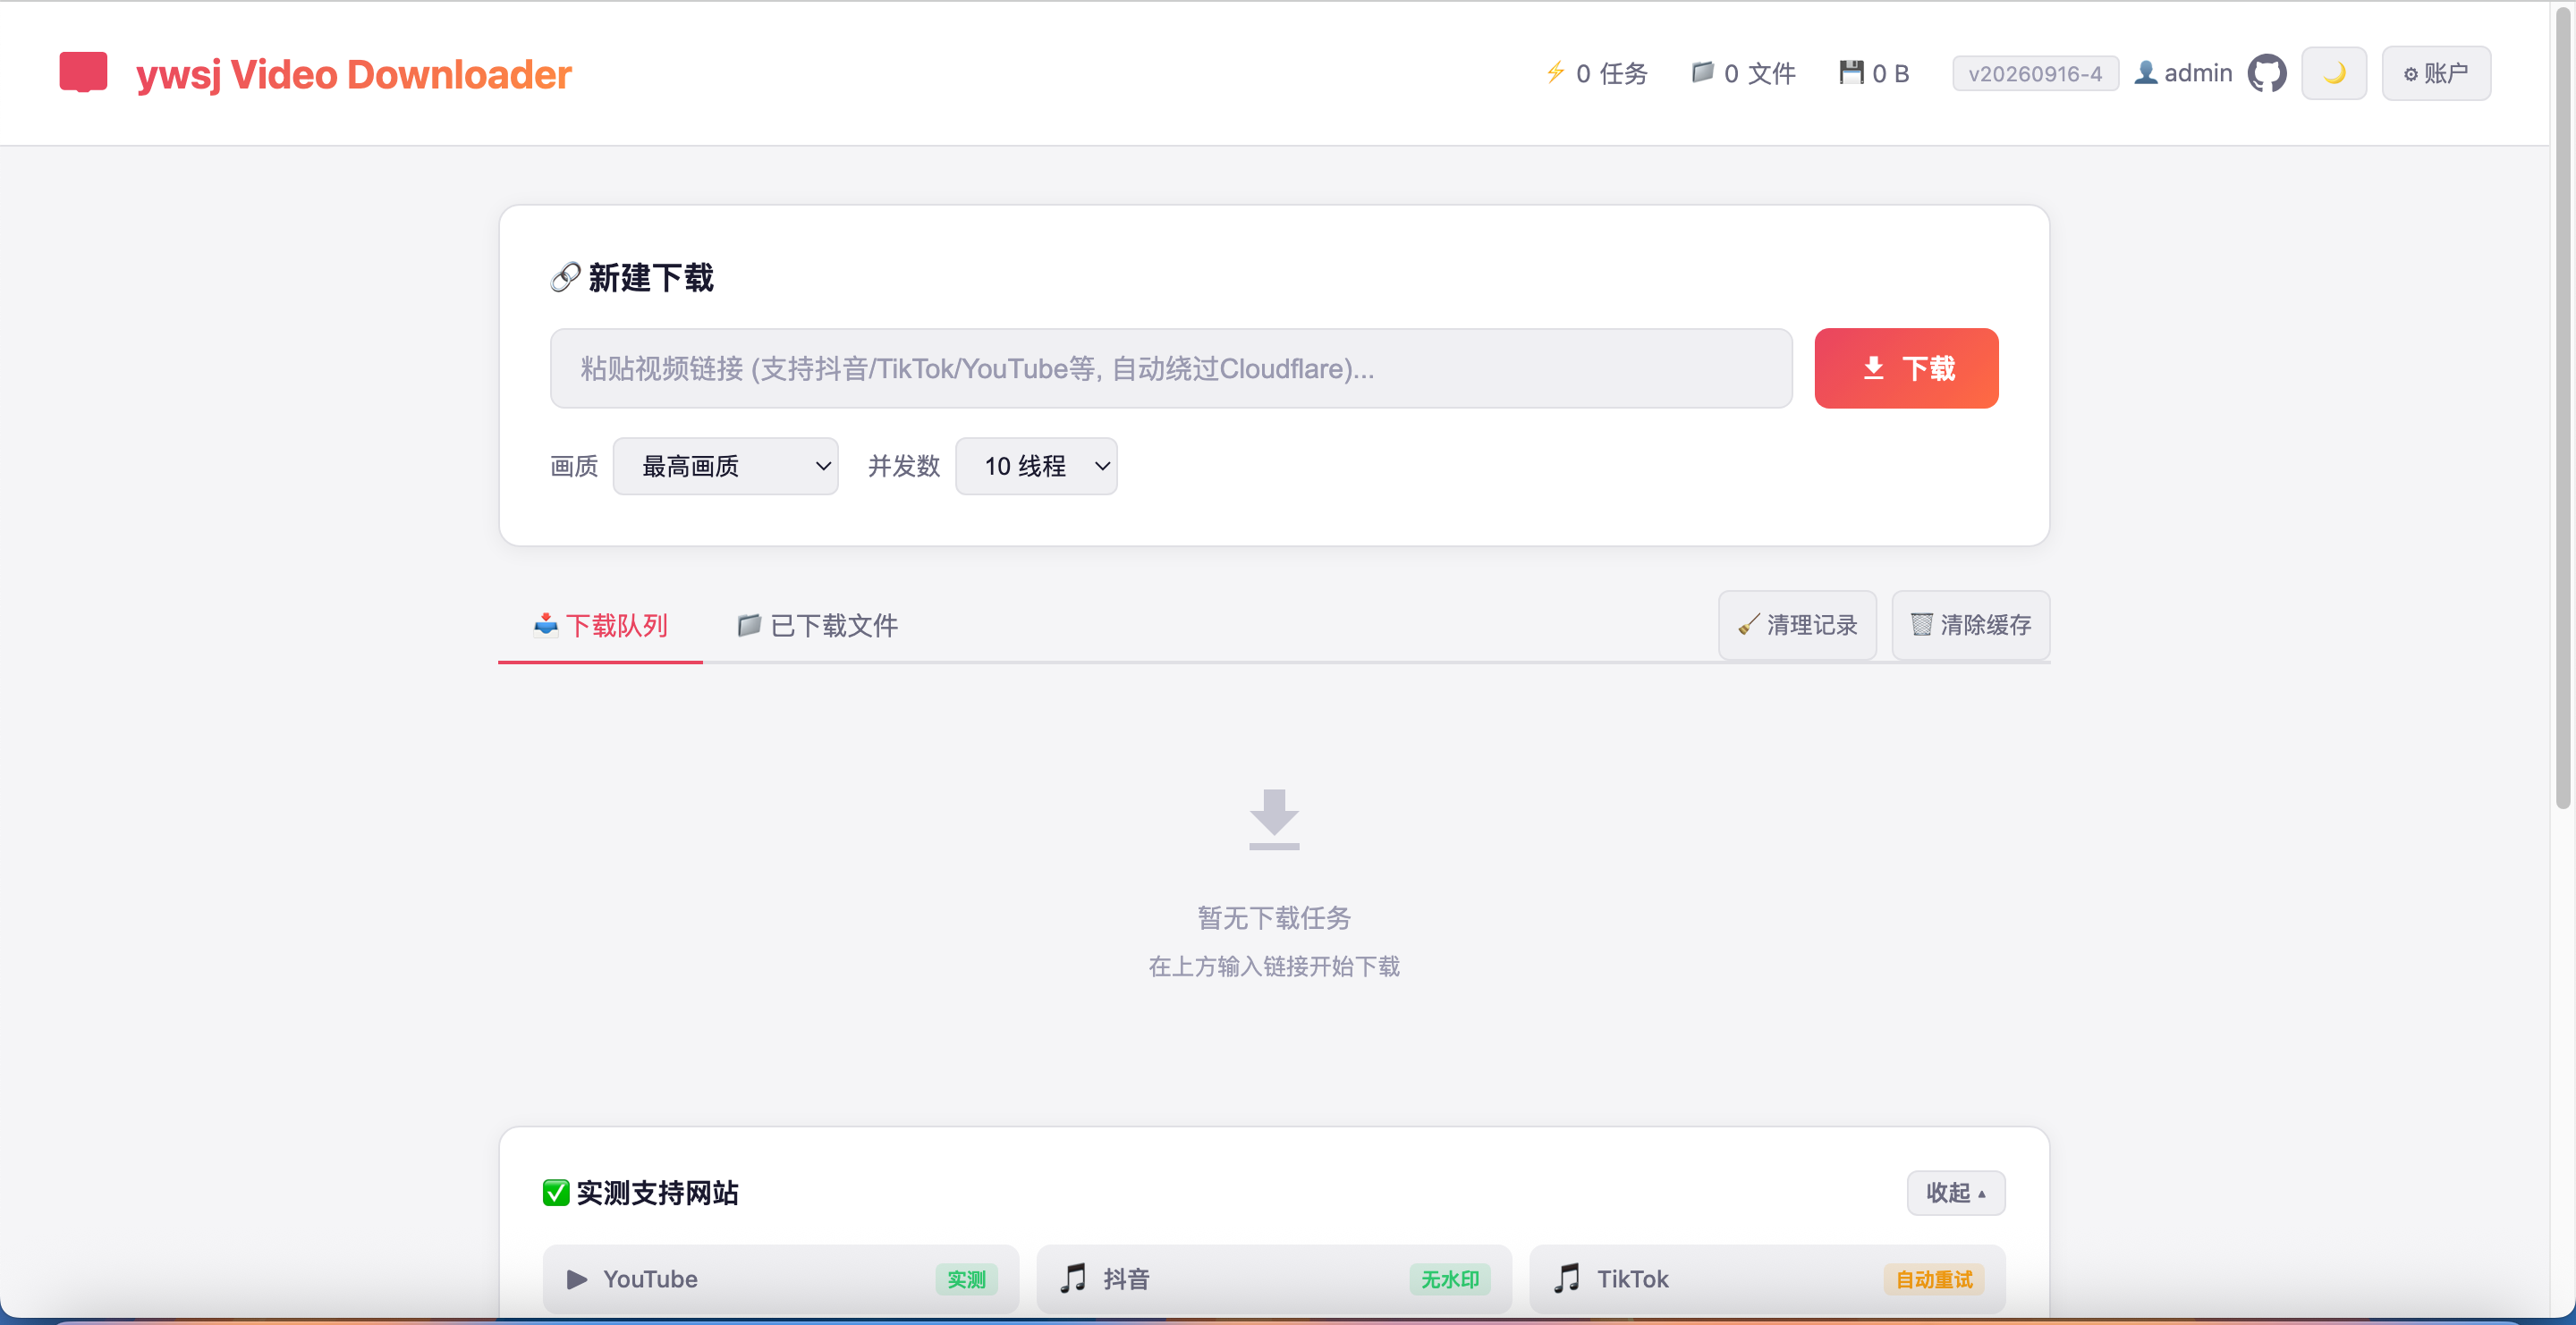
Task: Click the 0 B storage text
Action: (1891, 74)
